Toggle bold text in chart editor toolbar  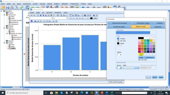[71, 18]
